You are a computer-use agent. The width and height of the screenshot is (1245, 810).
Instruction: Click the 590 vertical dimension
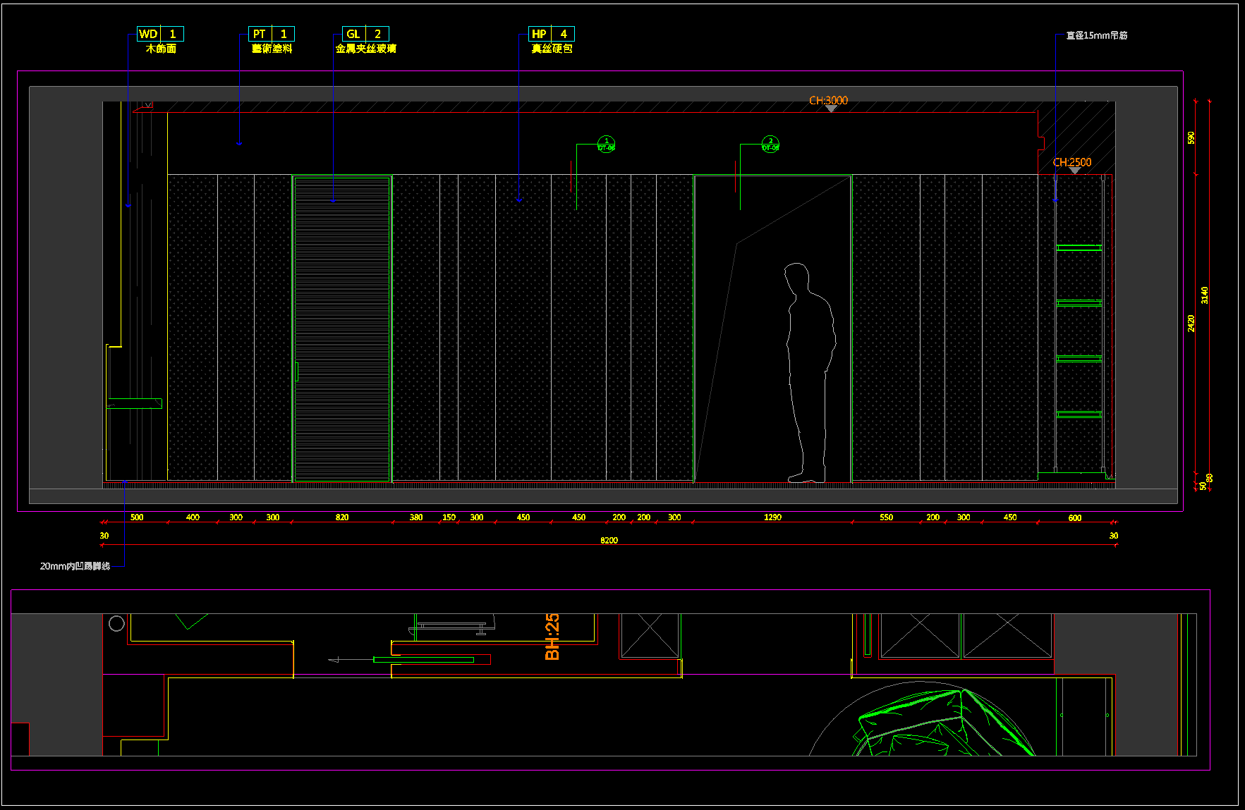tap(1191, 137)
